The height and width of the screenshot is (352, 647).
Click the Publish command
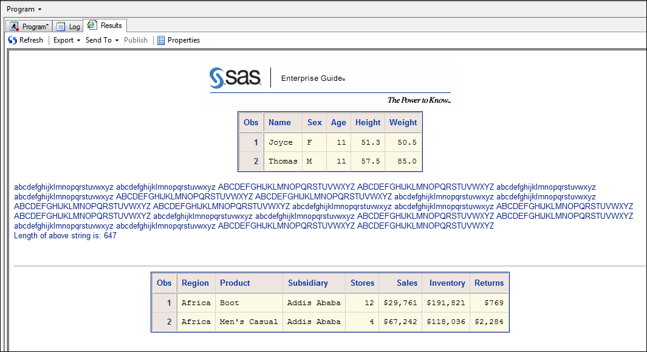tap(135, 40)
